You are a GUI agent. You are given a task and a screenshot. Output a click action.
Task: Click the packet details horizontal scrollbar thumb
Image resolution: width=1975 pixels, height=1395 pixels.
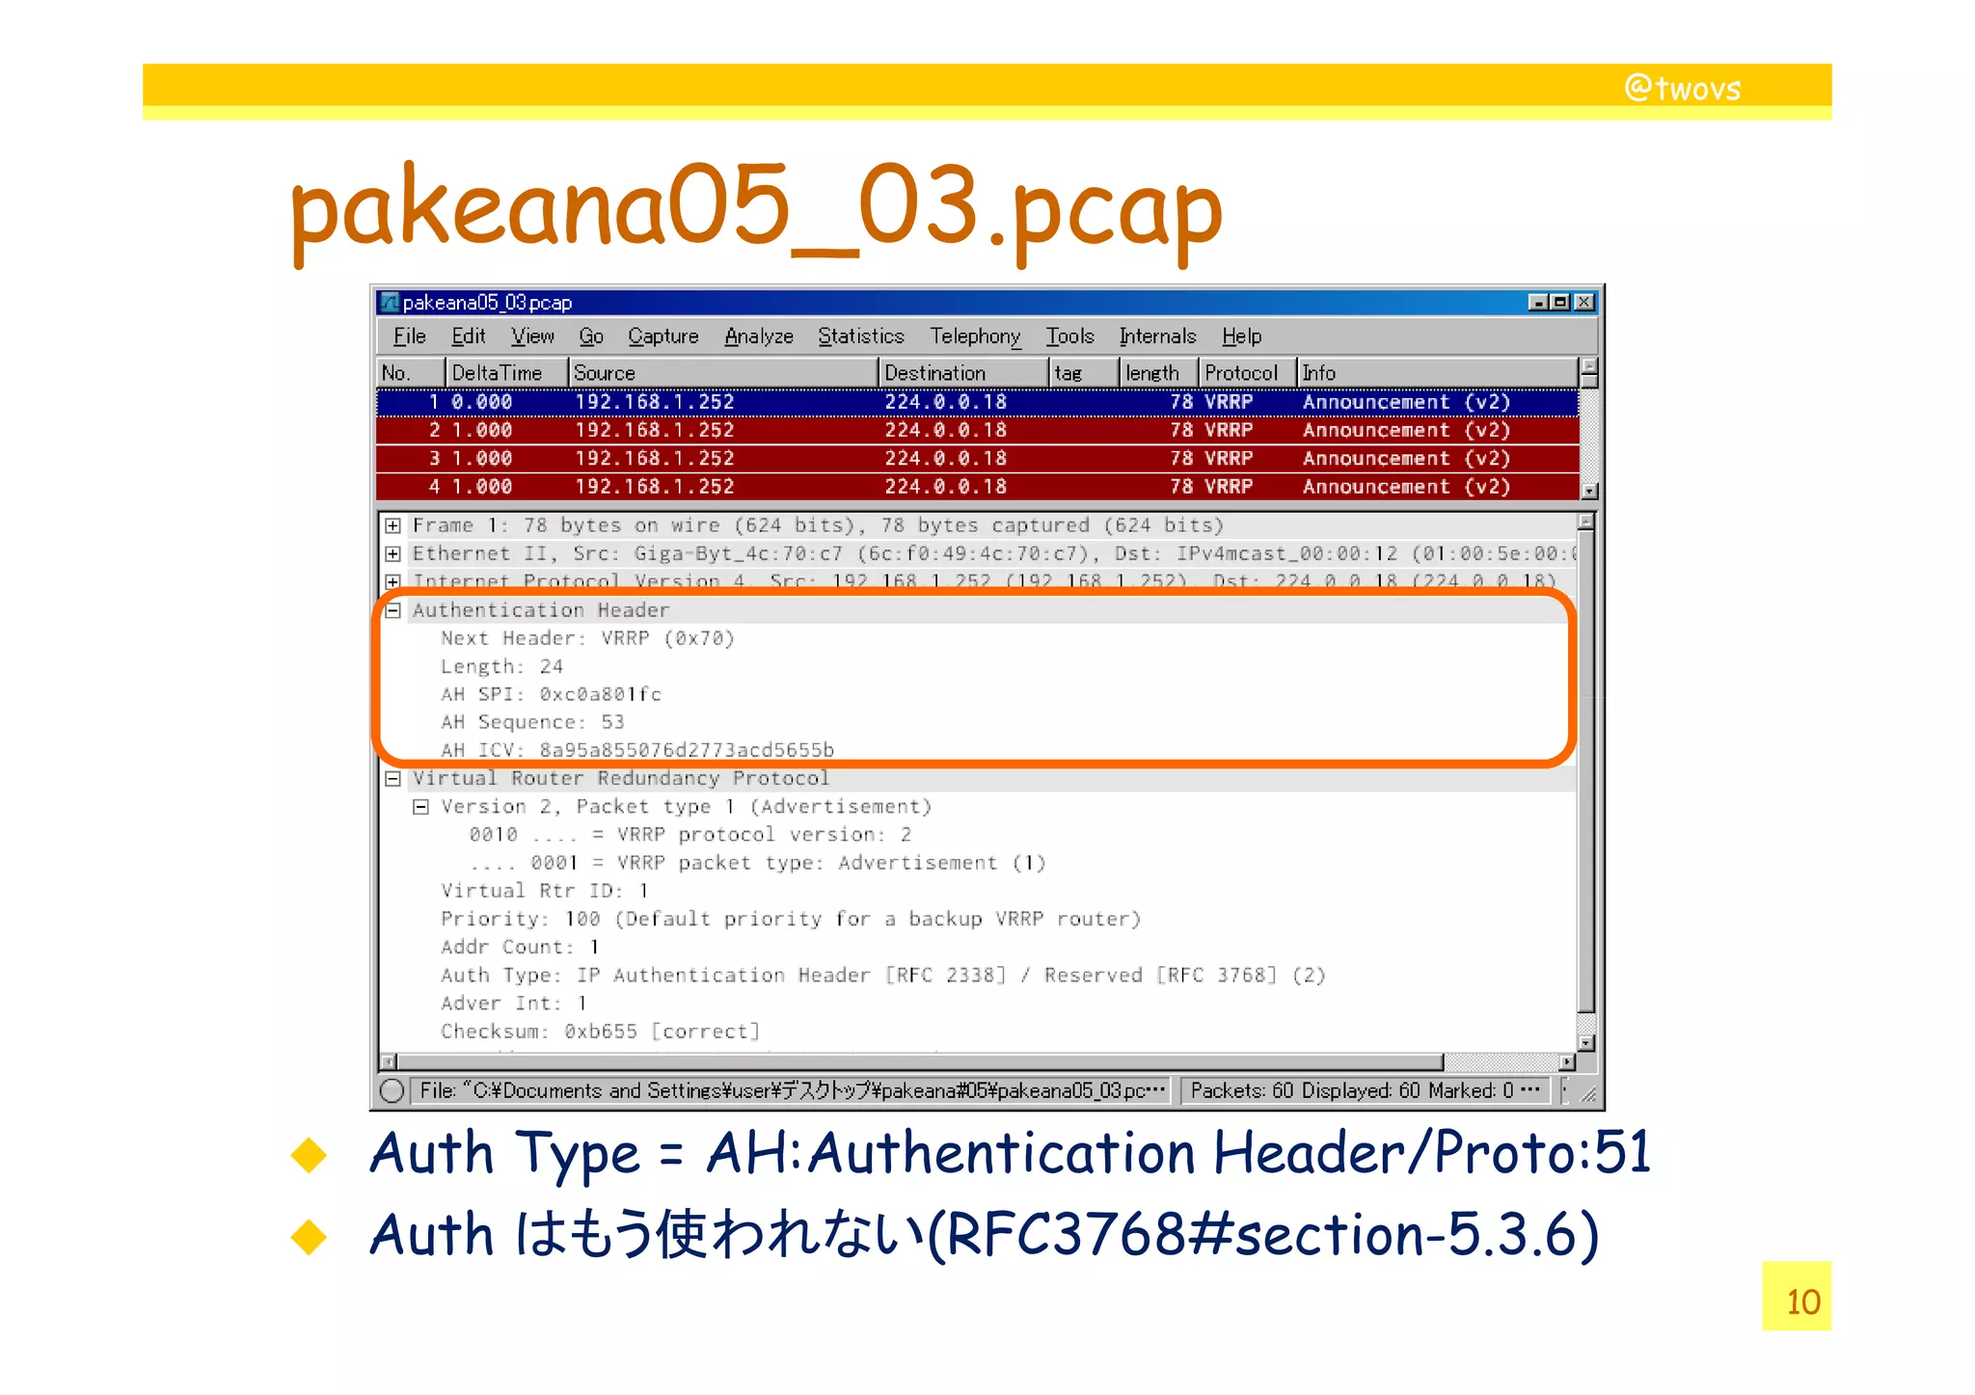click(x=920, y=1062)
